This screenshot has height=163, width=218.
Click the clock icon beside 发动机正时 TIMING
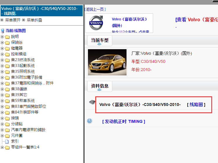(x=89, y=121)
